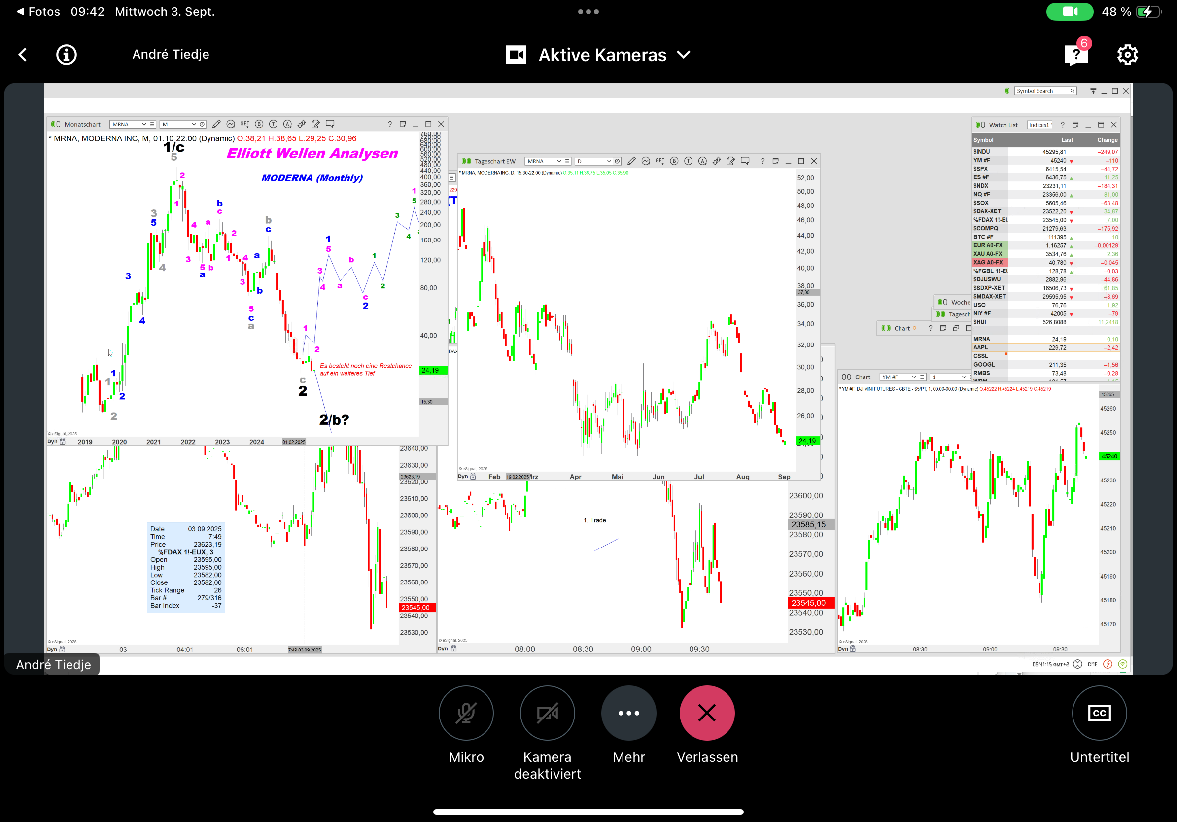Screen dimensions: 1177x822
Task: Open the info icon next to André Tiedje
Action: click(x=66, y=54)
